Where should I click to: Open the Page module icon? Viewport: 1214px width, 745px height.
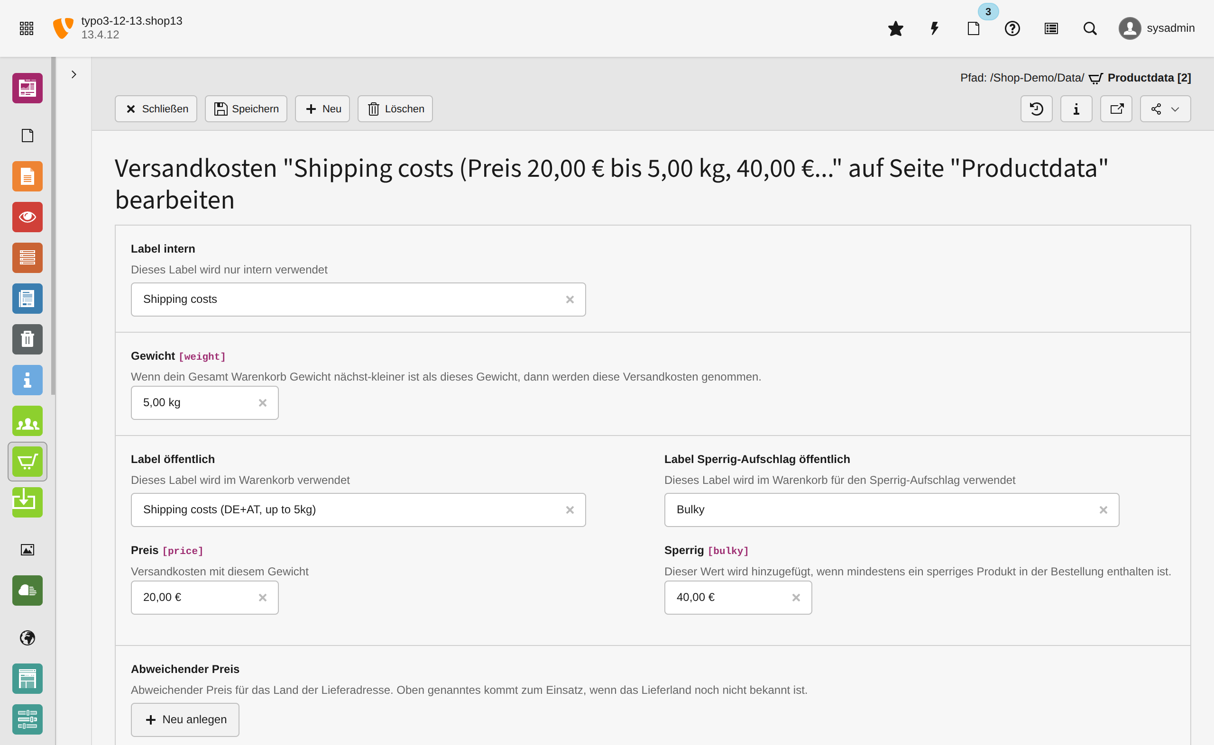pos(27,136)
